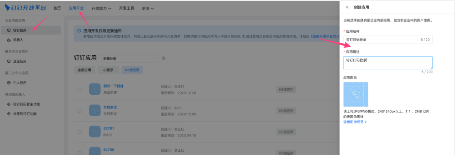455x155 pixels.
Task: Click the app icon of 52761
Action: pos(95,132)
